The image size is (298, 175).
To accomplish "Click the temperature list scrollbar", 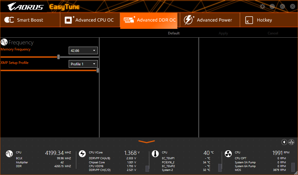I will click(220, 168).
